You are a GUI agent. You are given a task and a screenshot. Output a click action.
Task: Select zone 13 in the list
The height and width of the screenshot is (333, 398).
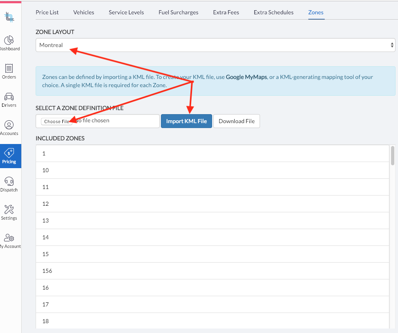click(x=213, y=220)
